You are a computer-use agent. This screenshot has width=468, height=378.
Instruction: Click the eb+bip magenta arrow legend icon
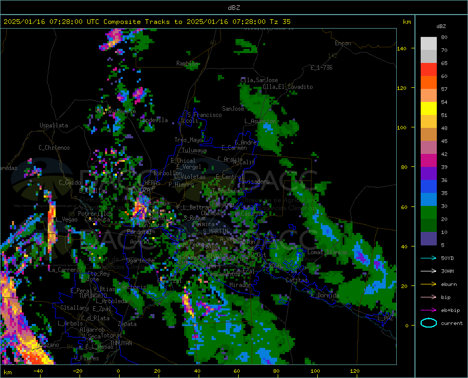tap(428, 310)
